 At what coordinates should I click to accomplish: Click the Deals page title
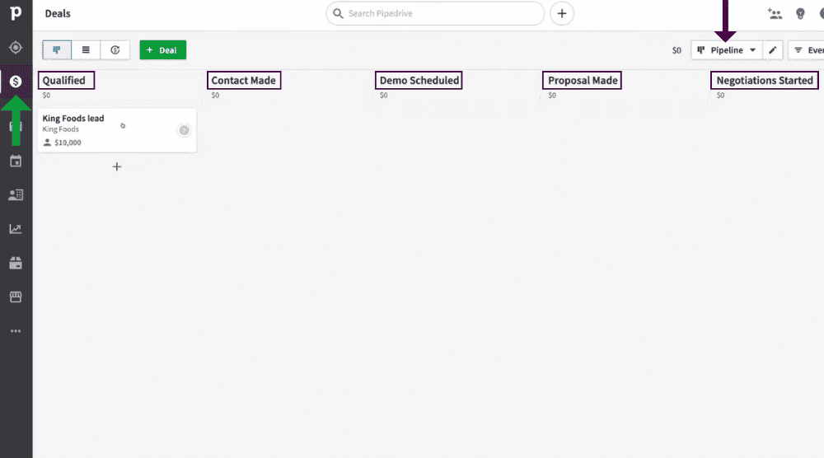58,13
